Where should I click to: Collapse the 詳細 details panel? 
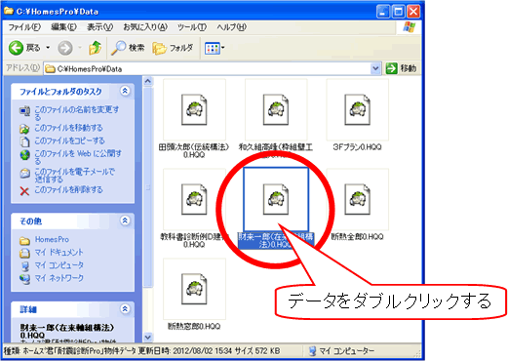coord(125,308)
